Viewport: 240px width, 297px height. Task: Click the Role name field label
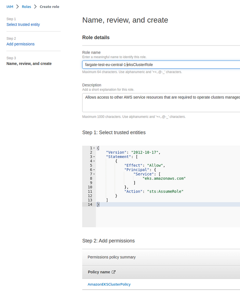pyautogui.click(x=91, y=52)
